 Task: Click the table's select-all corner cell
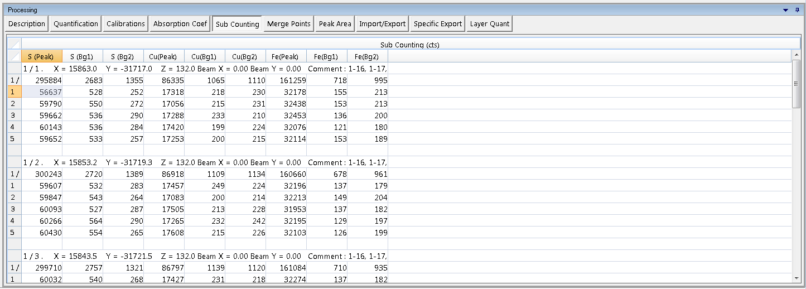click(14, 44)
